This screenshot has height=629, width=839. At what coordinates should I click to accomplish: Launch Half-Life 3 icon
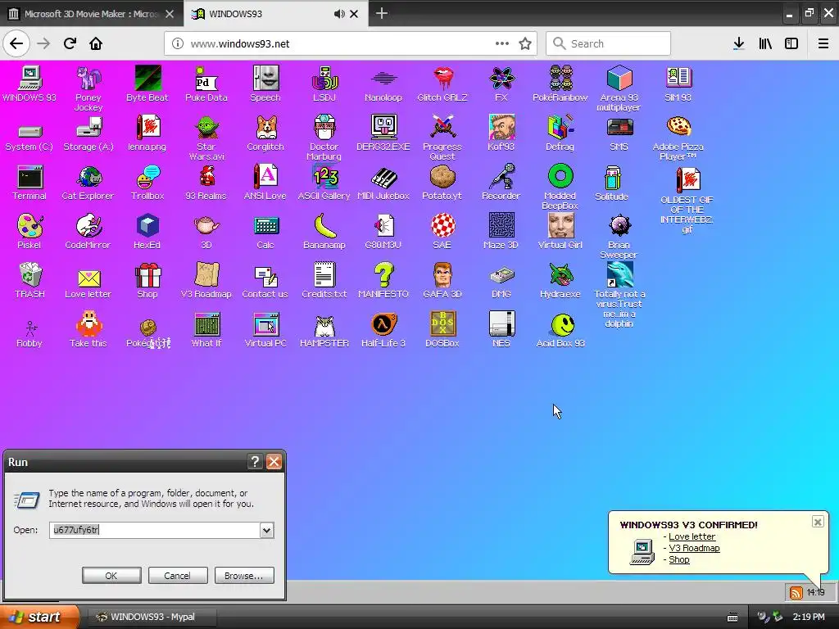coord(383,324)
